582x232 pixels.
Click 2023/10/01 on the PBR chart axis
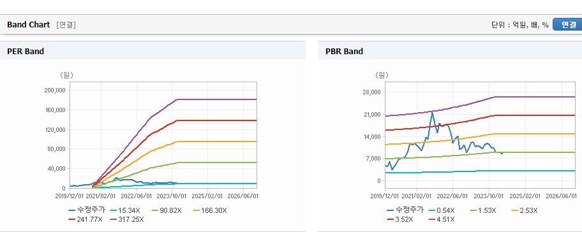point(488,196)
